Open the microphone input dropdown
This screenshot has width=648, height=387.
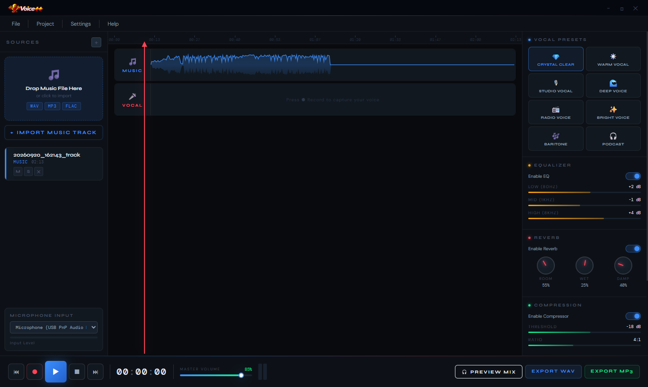pyautogui.click(x=54, y=328)
